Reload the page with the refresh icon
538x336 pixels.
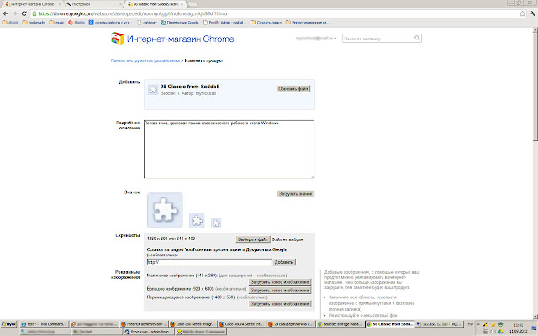click(x=24, y=13)
